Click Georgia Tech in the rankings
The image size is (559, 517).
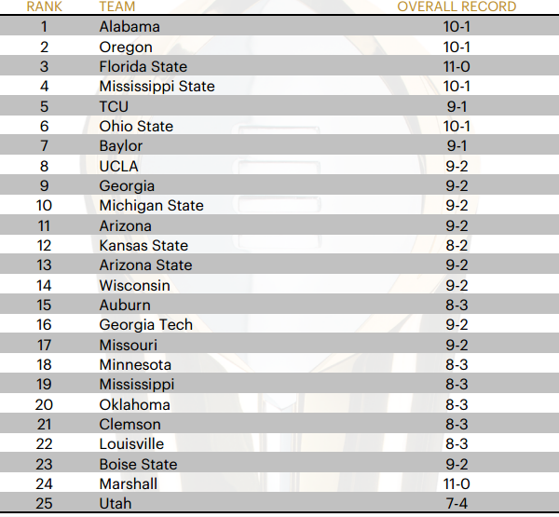coord(146,324)
